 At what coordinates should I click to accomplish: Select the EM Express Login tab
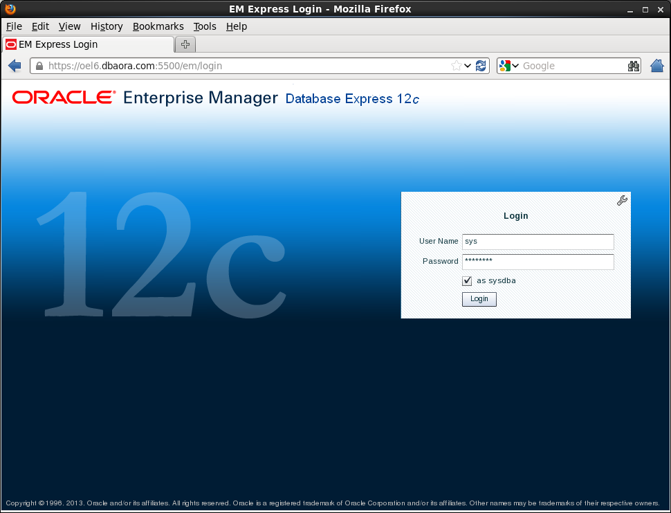[x=88, y=44]
